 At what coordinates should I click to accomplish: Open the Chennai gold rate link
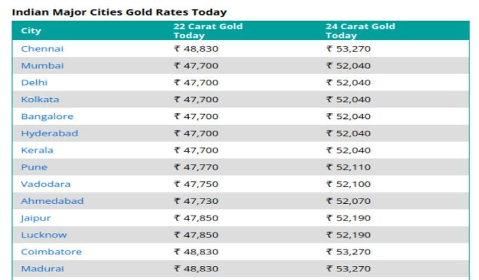pyautogui.click(x=42, y=49)
